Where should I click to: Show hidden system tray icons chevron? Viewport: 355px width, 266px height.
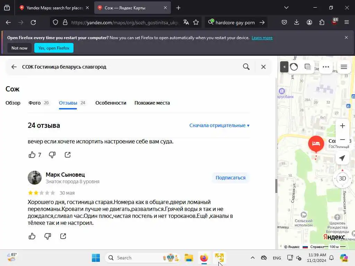[253, 258]
